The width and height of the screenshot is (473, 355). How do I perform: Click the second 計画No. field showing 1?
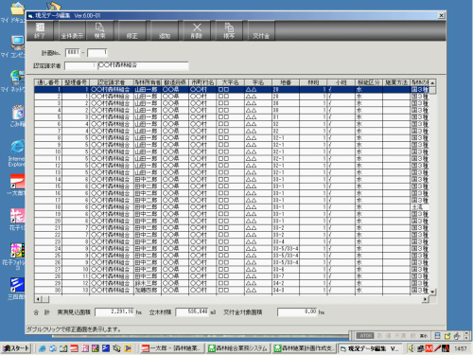tap(97, 52)
